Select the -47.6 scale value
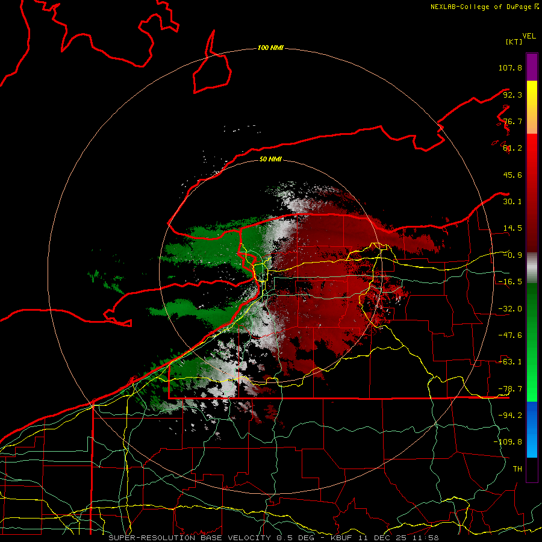Image resolution: width=542 pixels, height=542 pixels. pos(510,335)
